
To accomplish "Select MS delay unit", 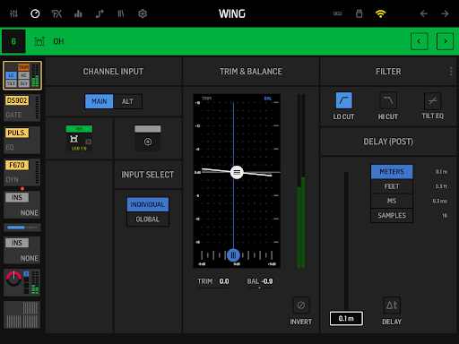I will 392,201.
